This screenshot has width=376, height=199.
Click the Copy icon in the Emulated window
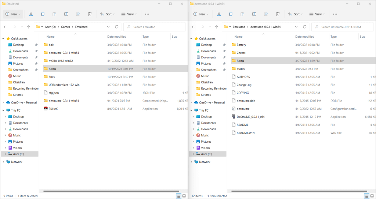click(x=43, y=14)
